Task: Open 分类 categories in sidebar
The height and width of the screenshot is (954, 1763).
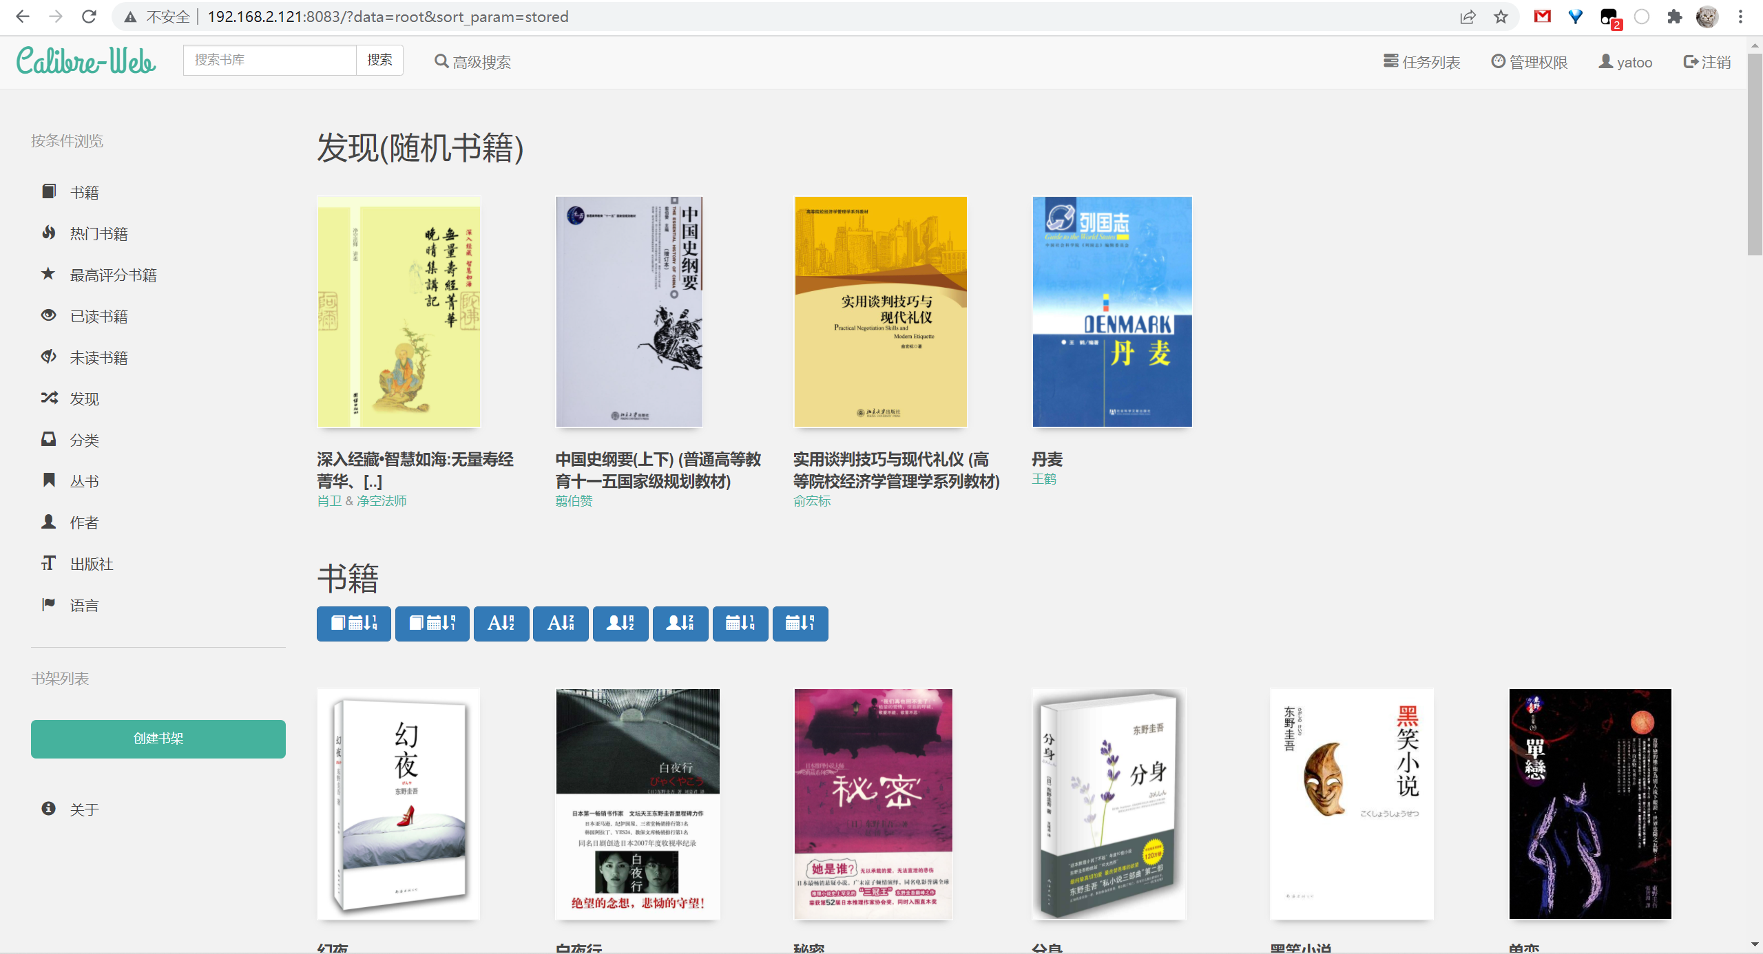Action: tap(84, 441)
